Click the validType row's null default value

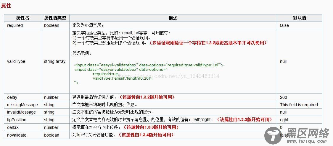click(x=283, y=61)
